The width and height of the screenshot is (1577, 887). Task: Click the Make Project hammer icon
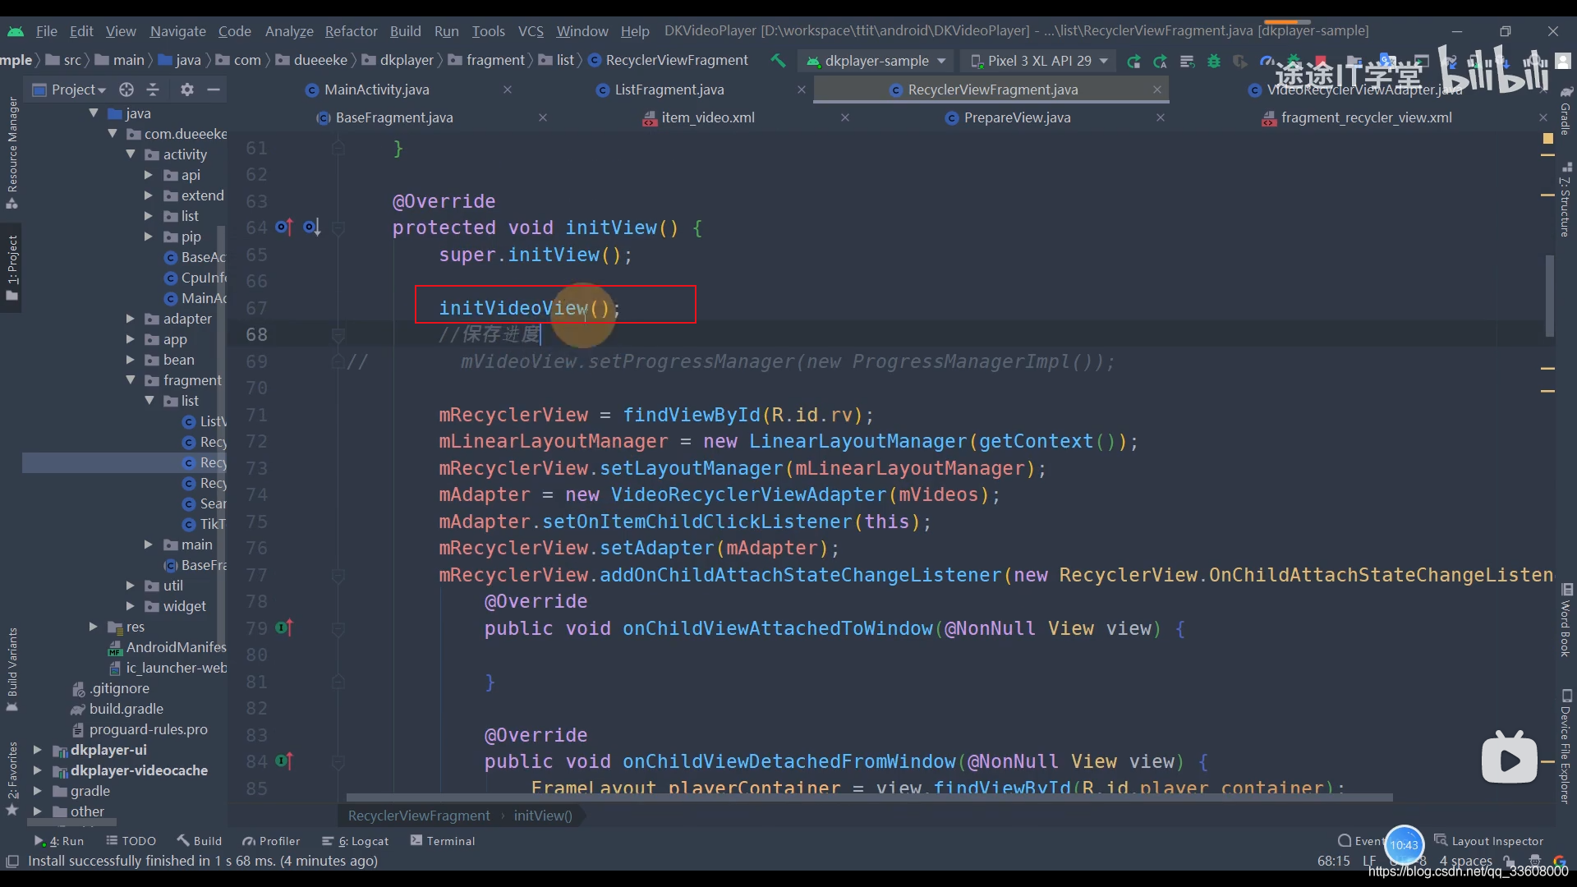(778, 60)
